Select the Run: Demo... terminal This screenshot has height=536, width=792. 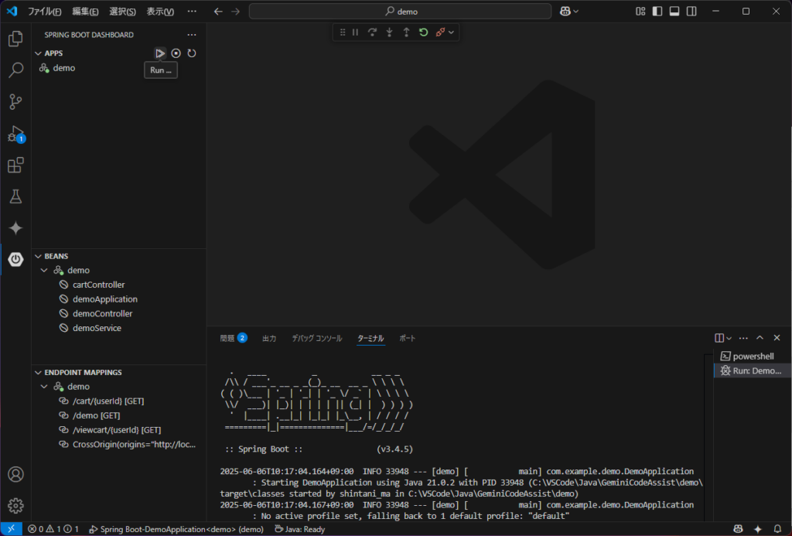[752, 370]
